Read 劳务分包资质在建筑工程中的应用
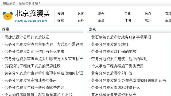The height and width of the screenshot is (96, 171). pyautogui.click(x=119, y=59)
